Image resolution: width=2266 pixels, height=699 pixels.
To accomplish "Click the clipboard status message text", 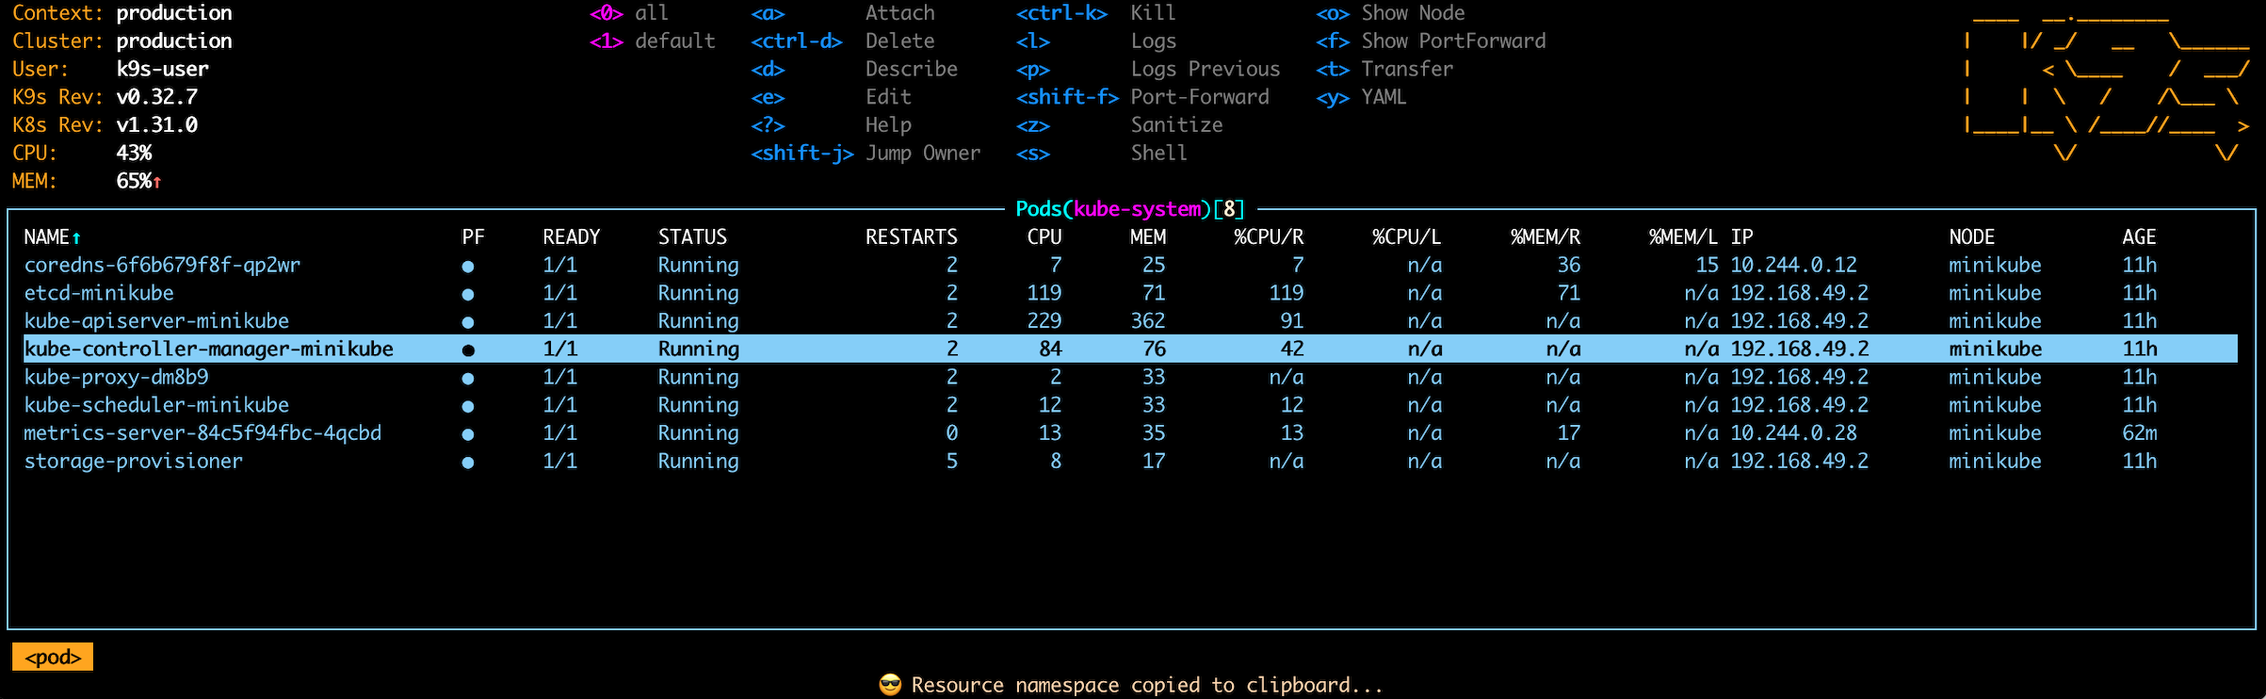I will [x=1147, y=685].
